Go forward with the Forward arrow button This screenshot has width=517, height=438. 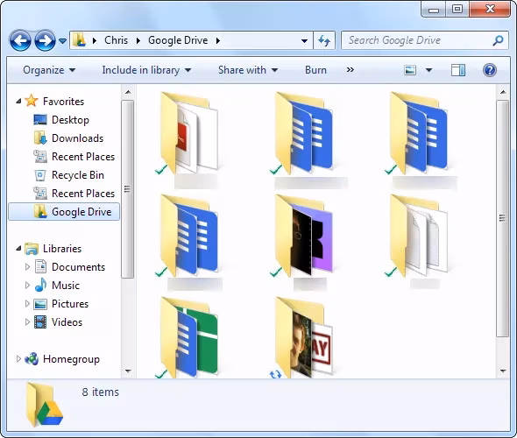point(45,40)
